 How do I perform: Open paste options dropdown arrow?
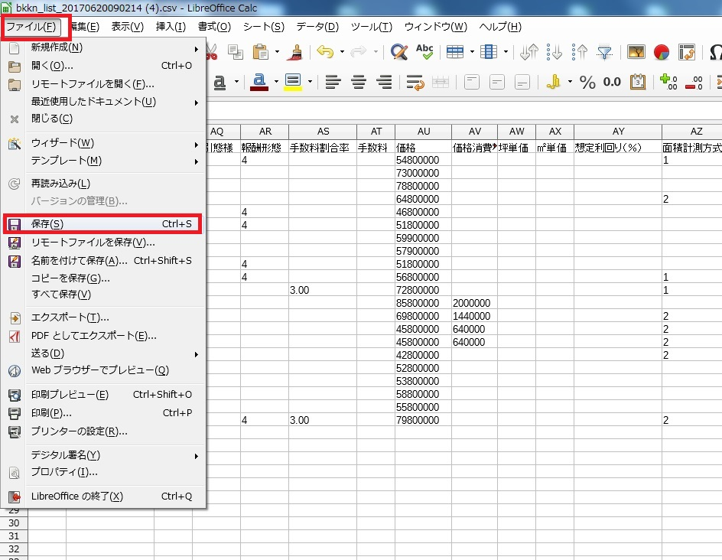click(277, 51)
